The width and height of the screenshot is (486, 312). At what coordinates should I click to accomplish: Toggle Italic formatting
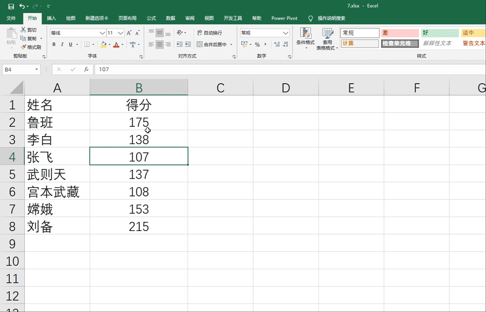coord(62,44)
